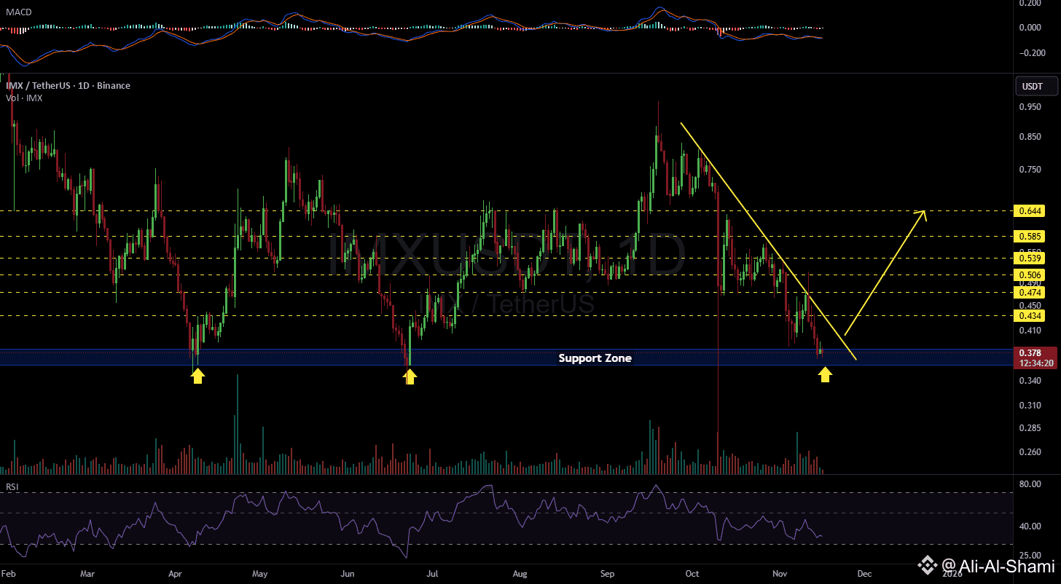Click the 0.539 price label
Image resolution: width=1061 pixels, height=584 pixels.
point(1030,258)
